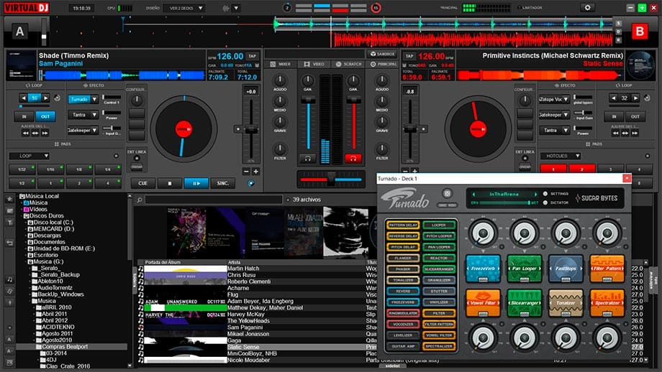Image resolution: width=662 pixels, height=372 pixels.
Task: Open deck A LOOP pads mode dropdown
Action: (x=29, y=156)
